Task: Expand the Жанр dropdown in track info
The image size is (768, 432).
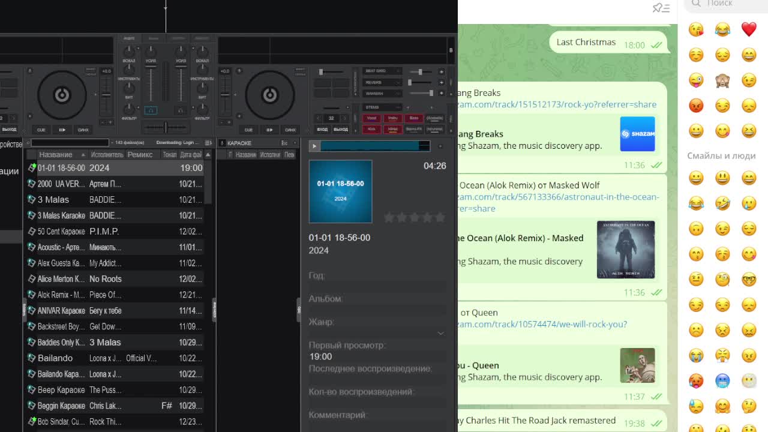Action: point(440,333)
